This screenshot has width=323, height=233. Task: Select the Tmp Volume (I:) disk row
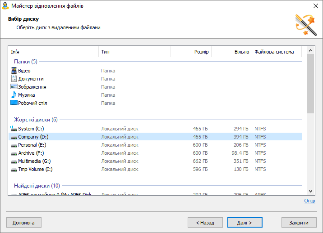(x=155, y=169)
